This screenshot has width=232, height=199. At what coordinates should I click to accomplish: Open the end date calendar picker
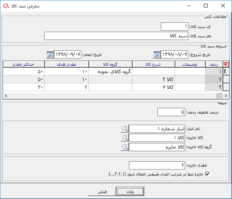(50, 55)
